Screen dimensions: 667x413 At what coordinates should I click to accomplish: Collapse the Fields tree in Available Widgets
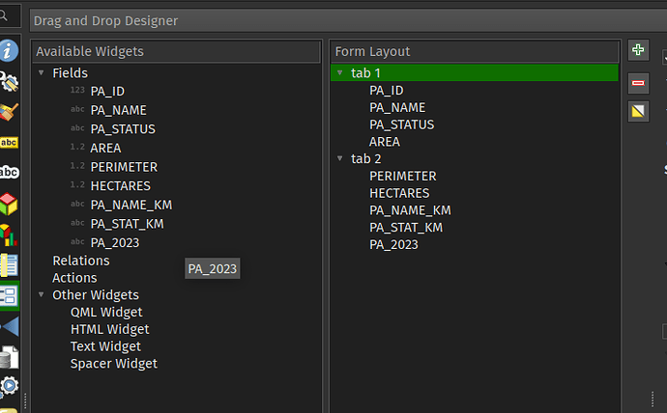(41, 73)
